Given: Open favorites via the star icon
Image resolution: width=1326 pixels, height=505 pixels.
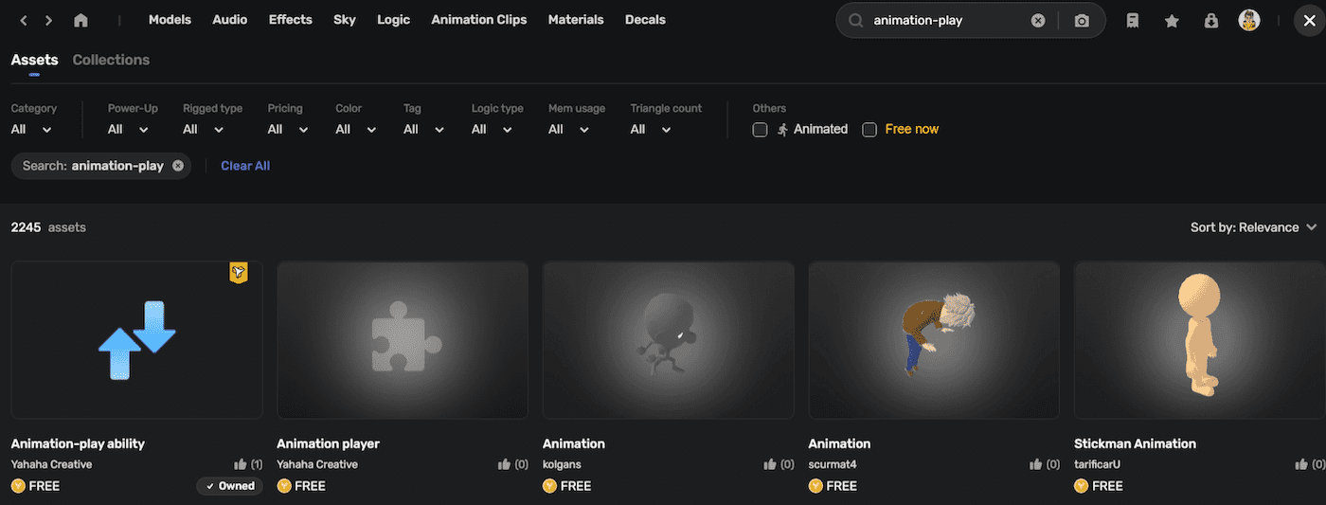Looking at the screenshot, I should [x=1172, y=21].
